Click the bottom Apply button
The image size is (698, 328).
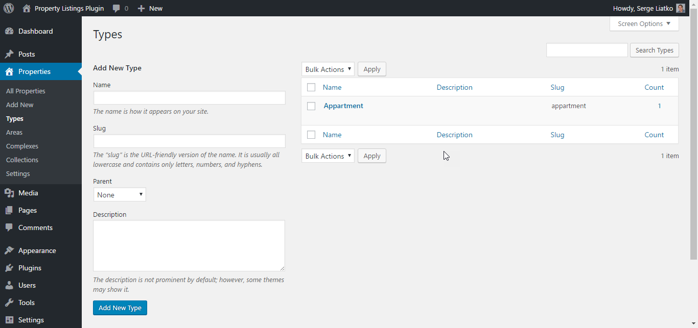(372, 156)
